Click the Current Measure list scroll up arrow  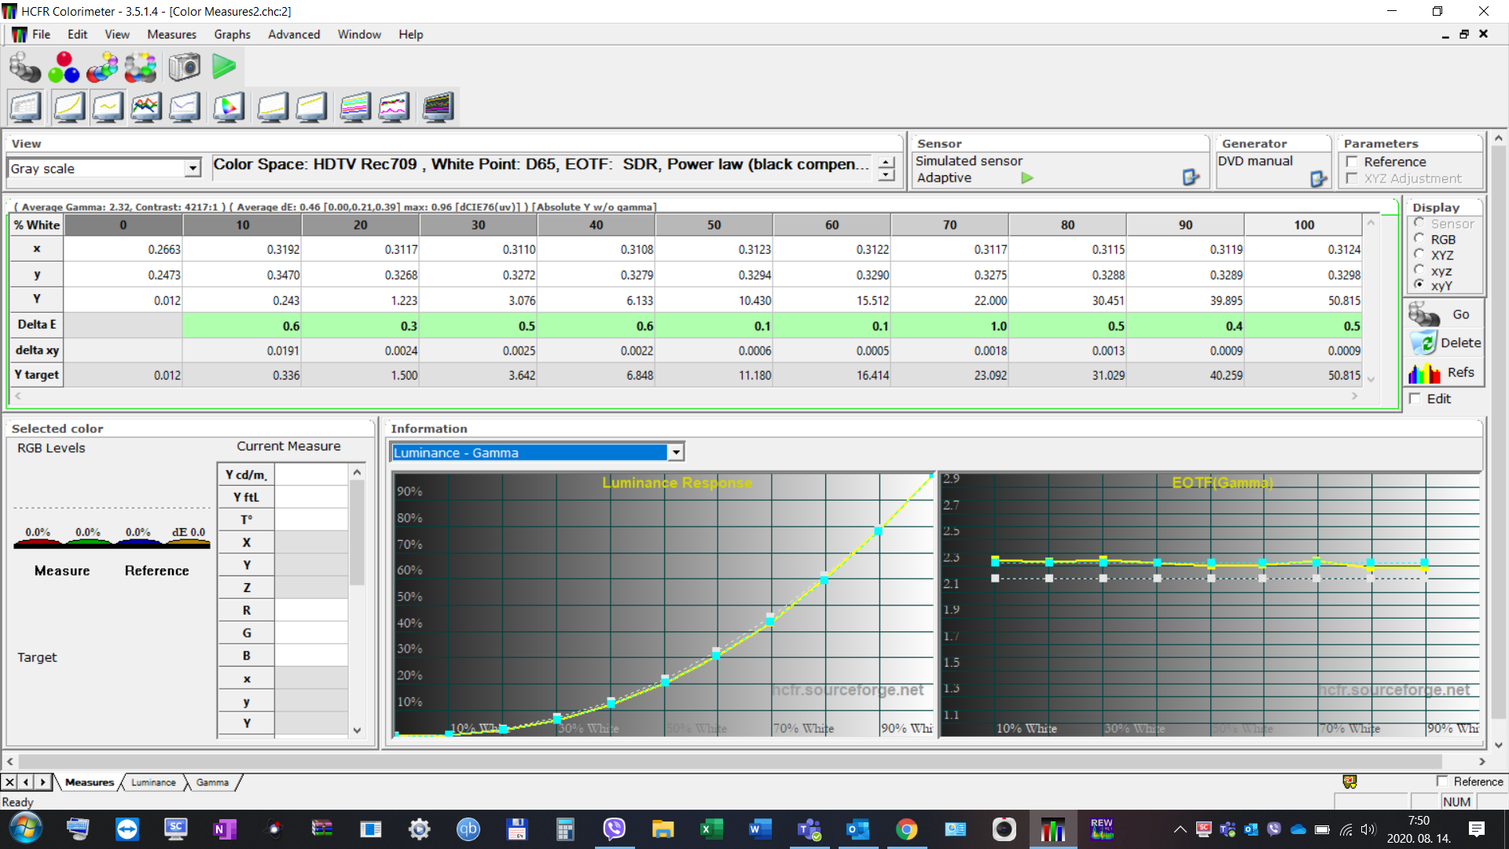357,472
